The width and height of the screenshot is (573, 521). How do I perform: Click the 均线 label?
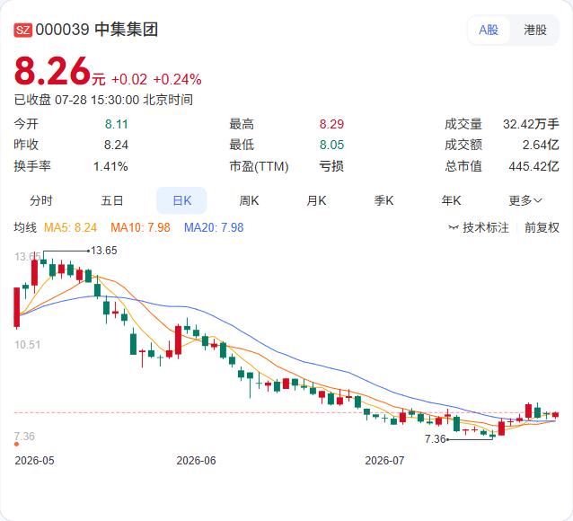pos(25,227)
